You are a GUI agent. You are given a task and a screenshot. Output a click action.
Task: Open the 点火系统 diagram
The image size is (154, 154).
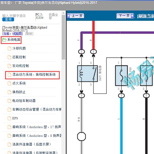point(19,83)
